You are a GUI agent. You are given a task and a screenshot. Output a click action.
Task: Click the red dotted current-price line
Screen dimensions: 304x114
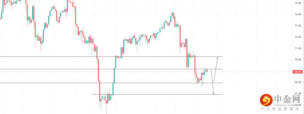253,72
